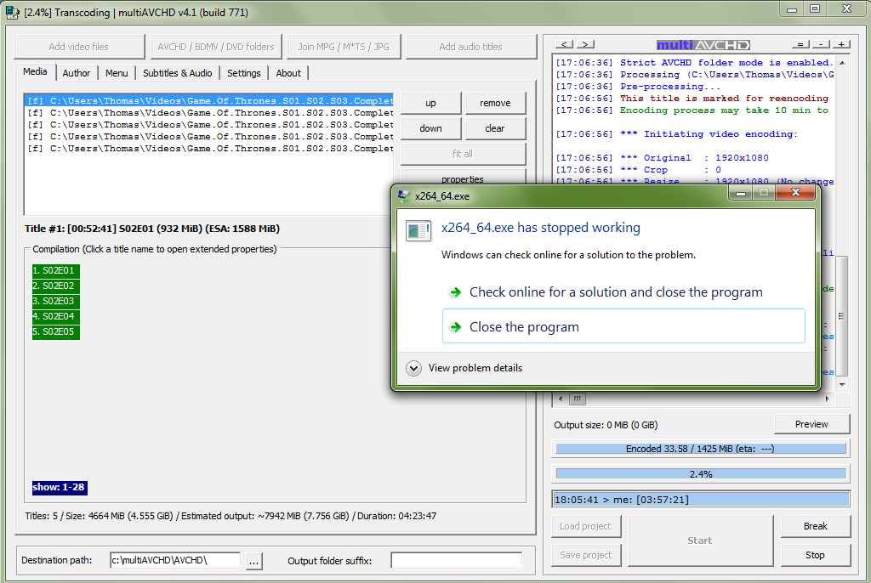
Task: Click the 'remove' button
Action: (495, 103)
